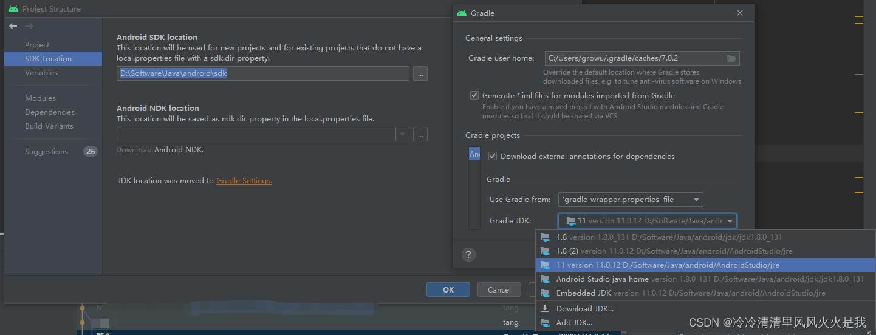Viewport: 876px width, 335px height.
Task: Click the Download Android NDK link
Action: (134, 149)
